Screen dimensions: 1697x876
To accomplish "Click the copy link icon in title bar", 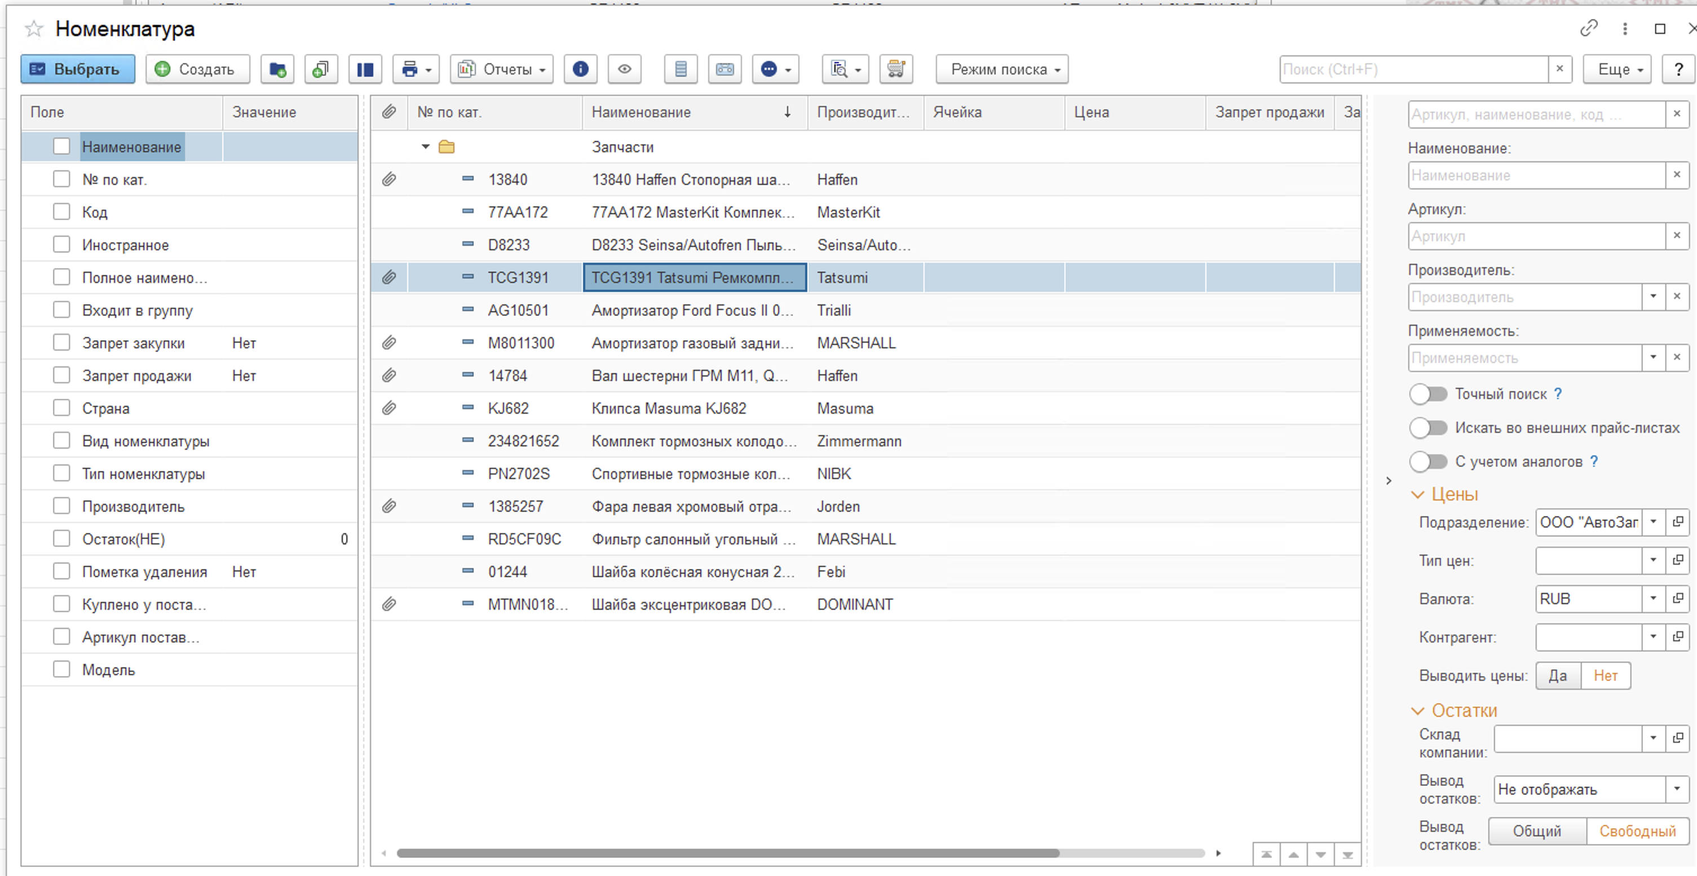I will tap(1588, 28).
